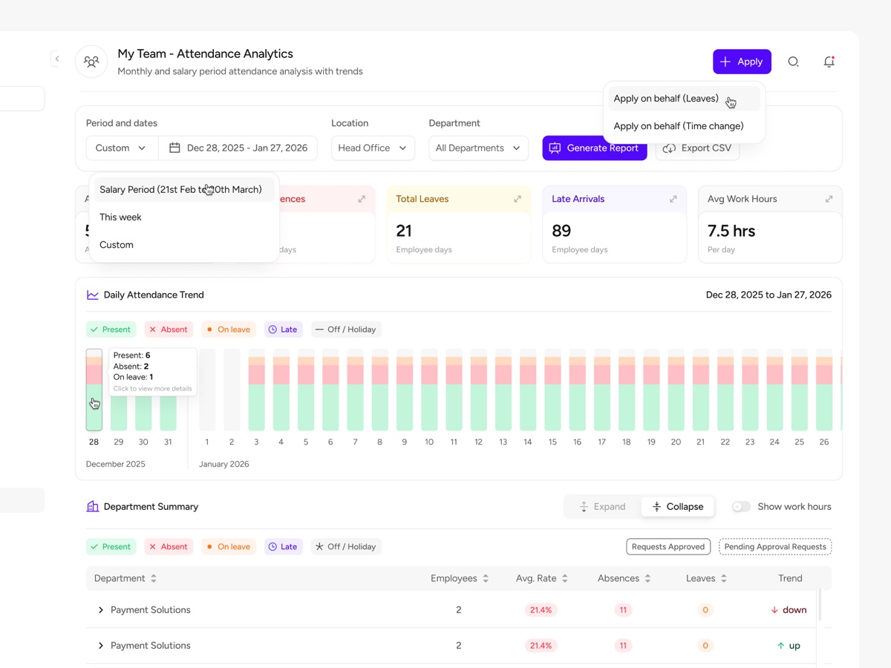
Task: Click the Total Leaves value 21
Action: click(x=404, y=231)
